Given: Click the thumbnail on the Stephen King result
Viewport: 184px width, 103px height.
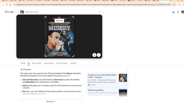Looking at the screenshot, I should (123, 93).
